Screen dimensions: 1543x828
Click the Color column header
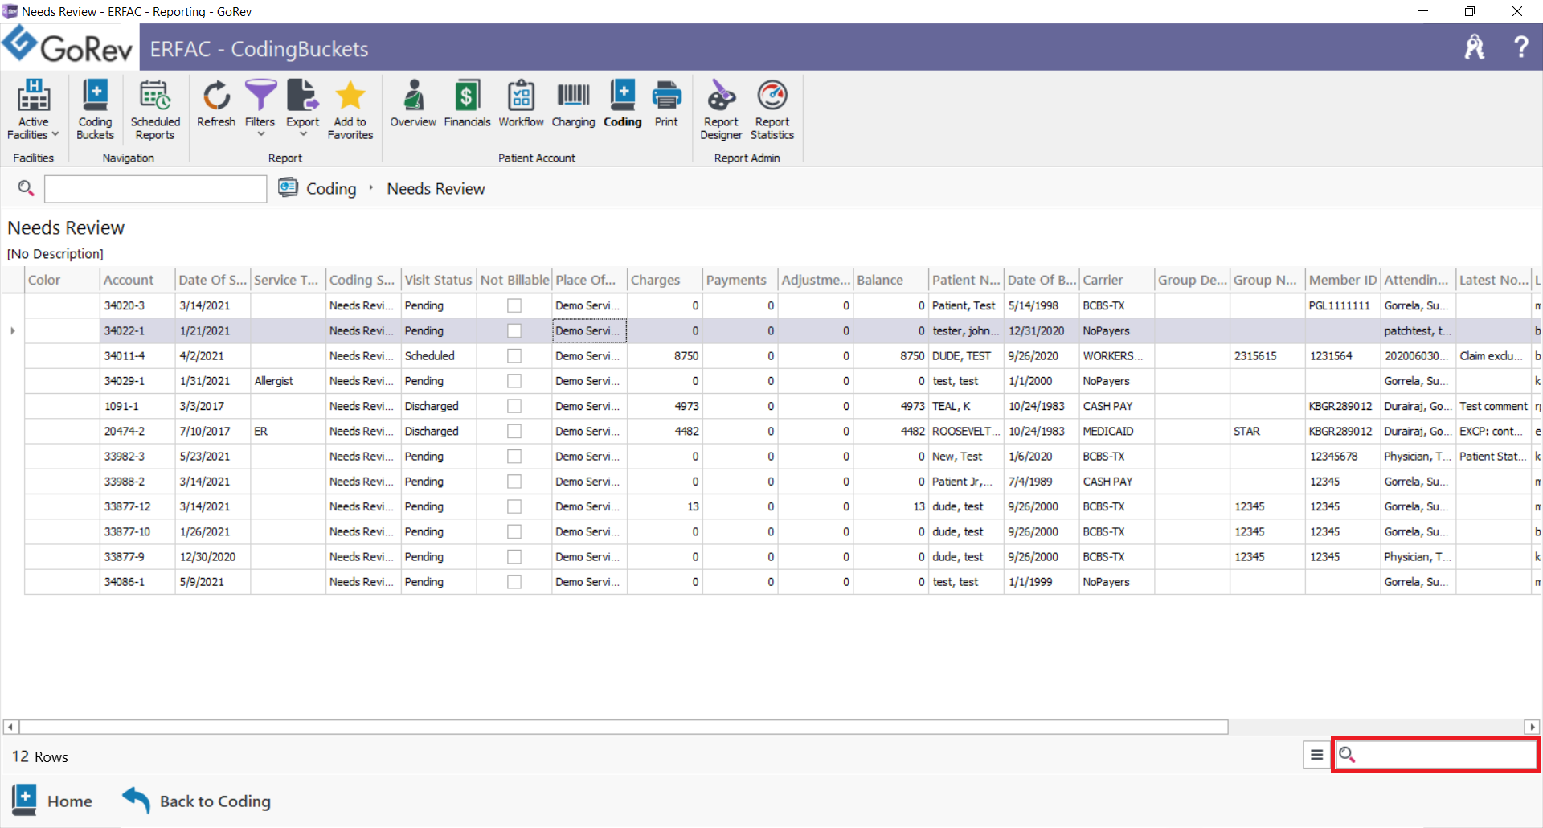click(62, 280)
